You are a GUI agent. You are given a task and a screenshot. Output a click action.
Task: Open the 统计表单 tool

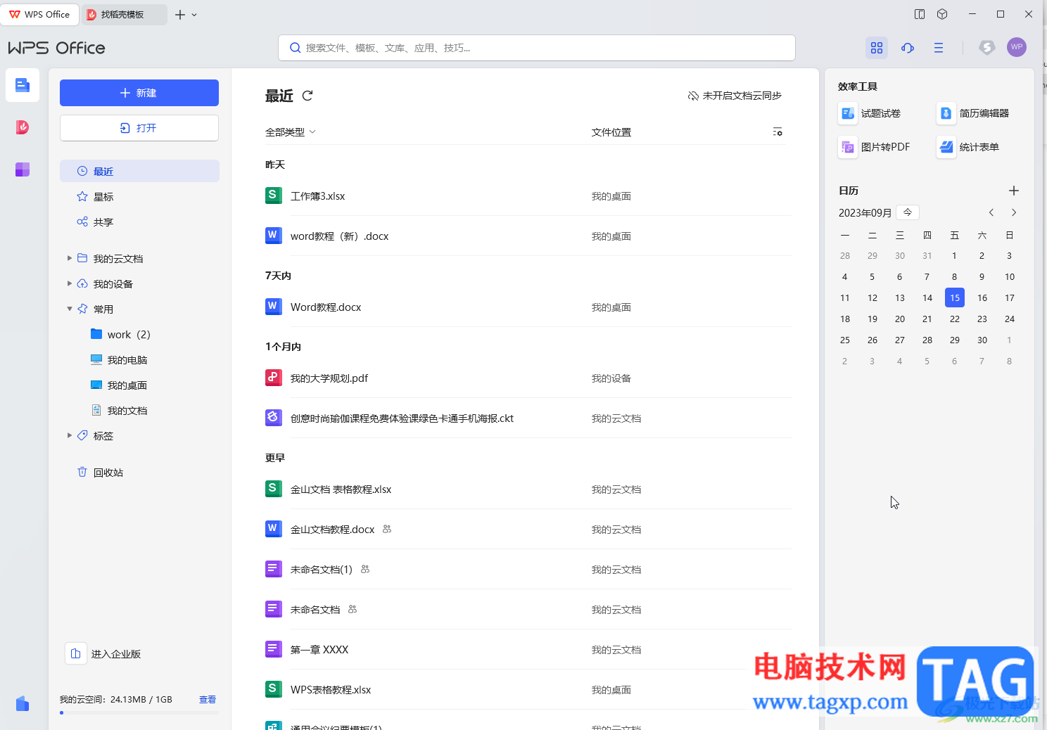click(x=969, y=147)
